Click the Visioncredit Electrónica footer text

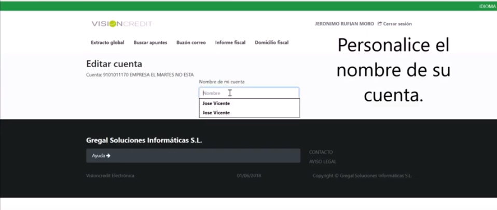tap(110, 175)
